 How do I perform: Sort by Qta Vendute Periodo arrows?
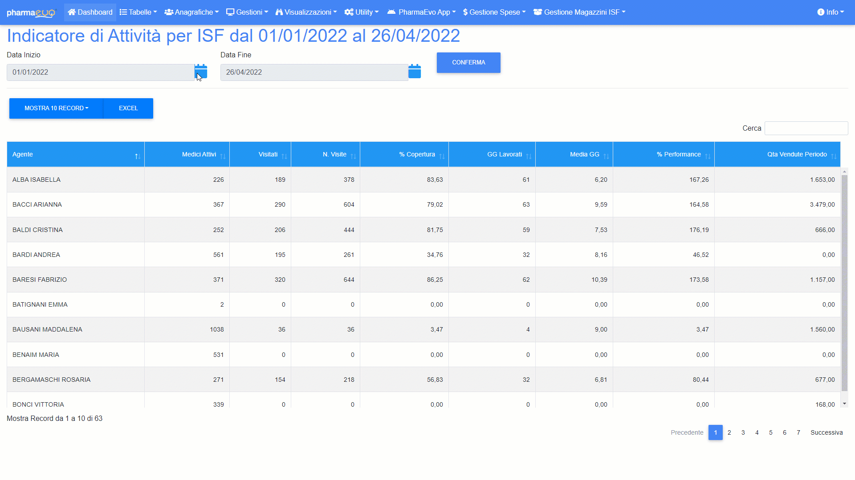[x=834, y=156]
